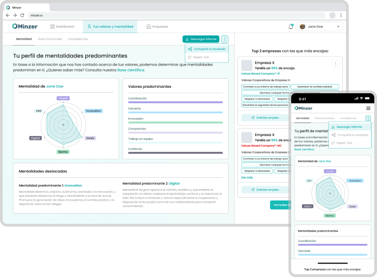Select Tus valores y mentalidad tab
377x277 pixels.
(x=110, y=27)
